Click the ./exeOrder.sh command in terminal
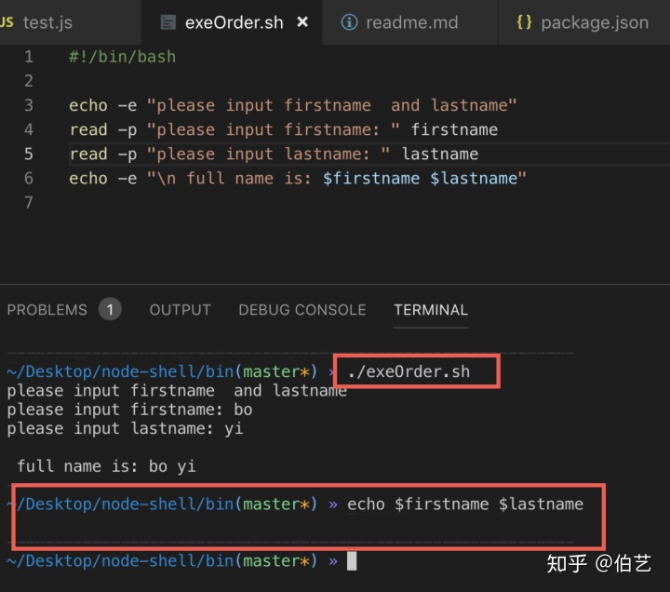670x592 pixels. tap(409, 371)
